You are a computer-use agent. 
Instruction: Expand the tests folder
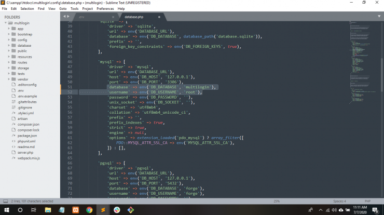point(9,74)
